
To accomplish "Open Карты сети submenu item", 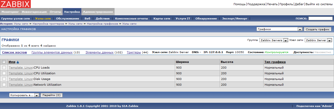I will pyautogui.click(x=162, y=19).
